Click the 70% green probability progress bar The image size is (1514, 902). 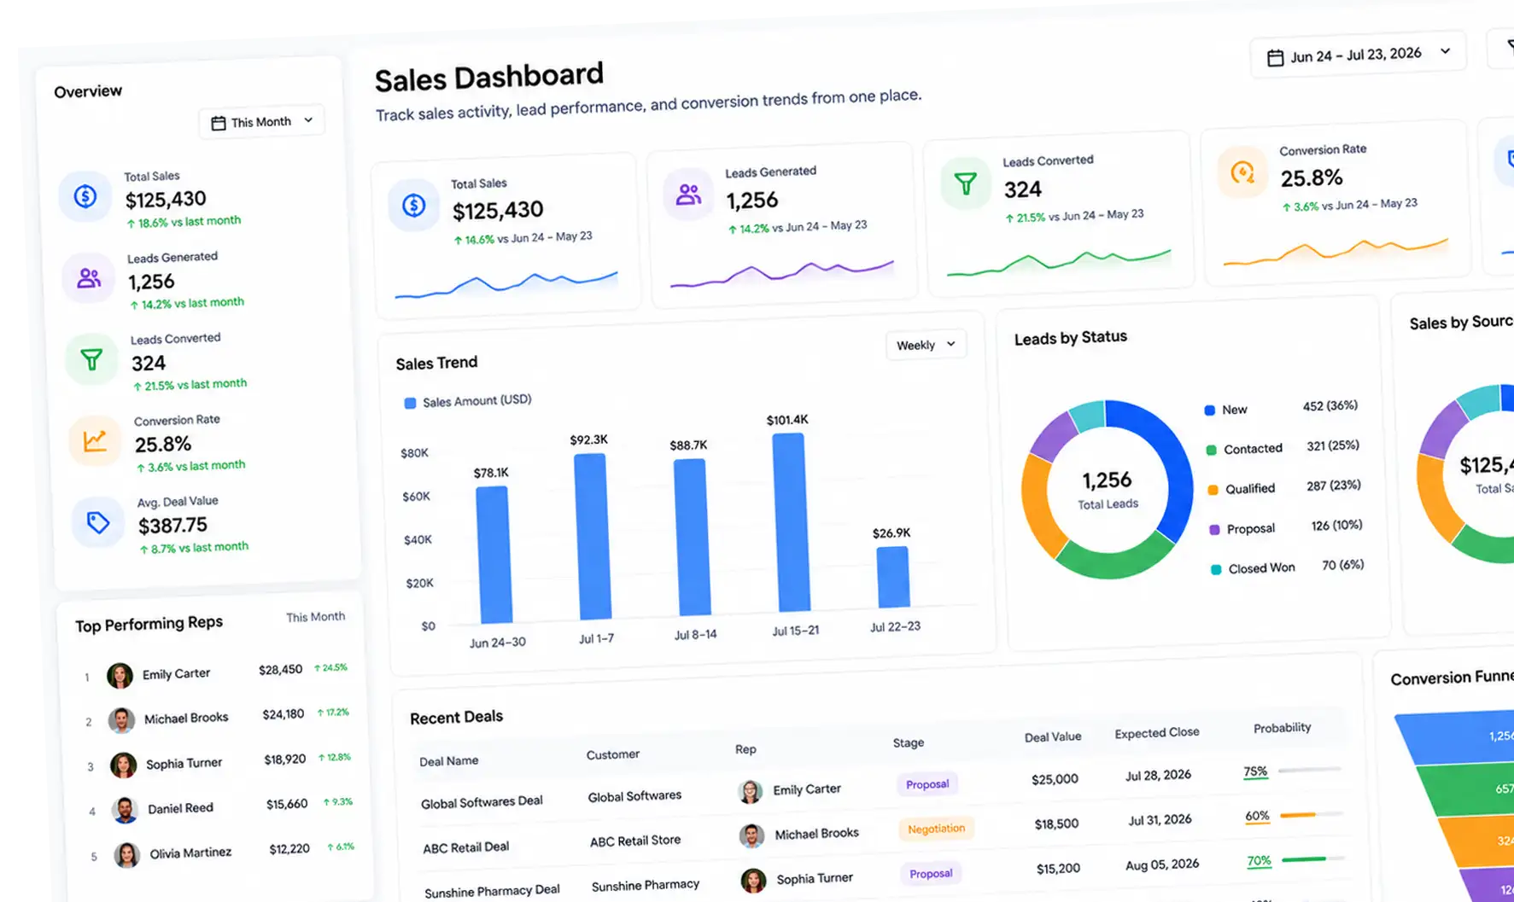[1313, 858]
